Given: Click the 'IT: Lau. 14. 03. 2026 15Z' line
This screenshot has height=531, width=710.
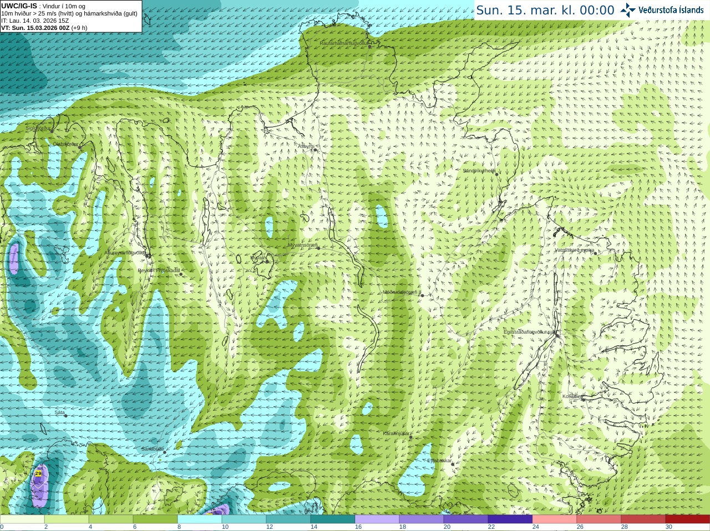Looking at the screenshot, I should 35,21.
